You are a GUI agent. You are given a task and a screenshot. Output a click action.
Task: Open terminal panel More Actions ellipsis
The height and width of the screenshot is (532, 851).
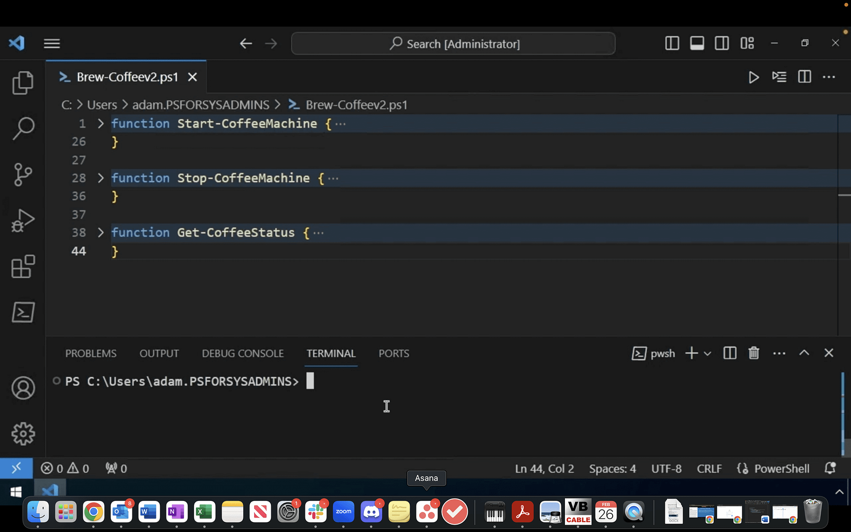(x=779, y=353)
